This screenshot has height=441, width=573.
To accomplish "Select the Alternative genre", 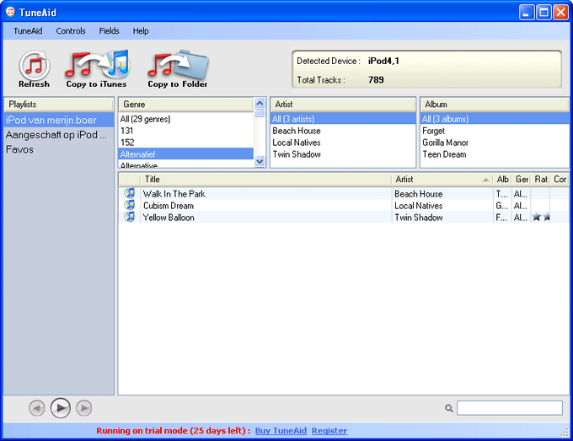I will pyautogui.click(x=186, y=164).
